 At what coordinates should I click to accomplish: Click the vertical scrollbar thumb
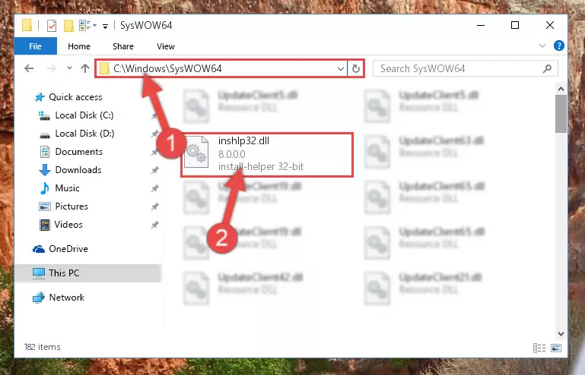pos(561,114)
